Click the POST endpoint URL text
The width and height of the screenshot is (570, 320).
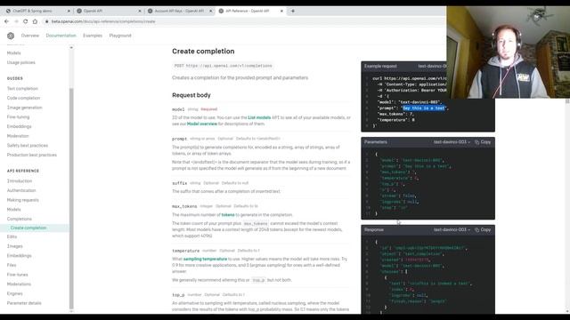(229, 66)
